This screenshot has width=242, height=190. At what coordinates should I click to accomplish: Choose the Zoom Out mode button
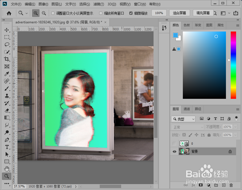pyautogui.click(x=44, y=13)
